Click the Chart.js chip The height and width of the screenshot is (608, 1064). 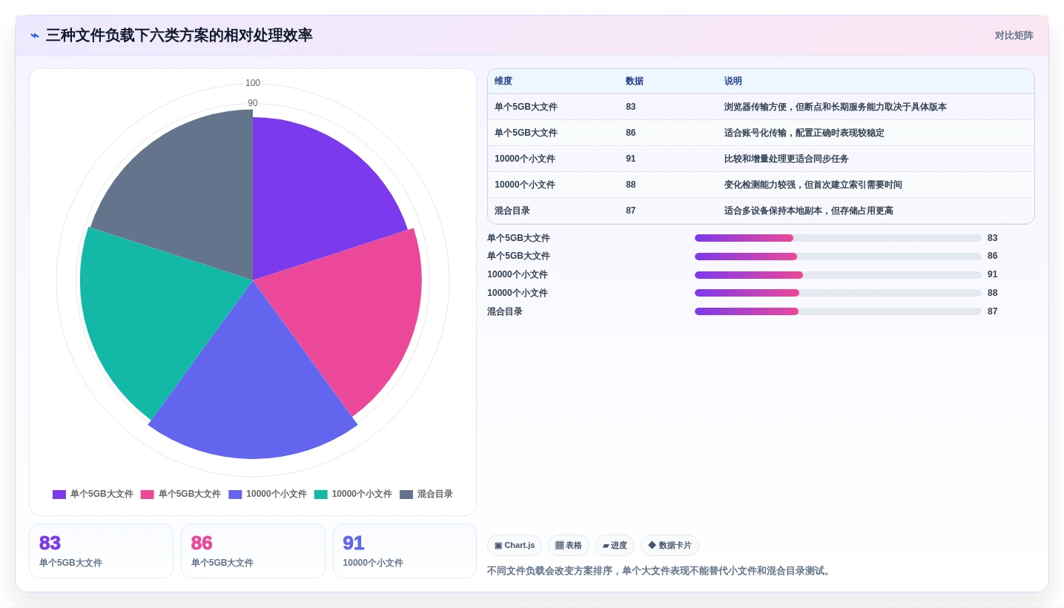(x=515, y=546)
